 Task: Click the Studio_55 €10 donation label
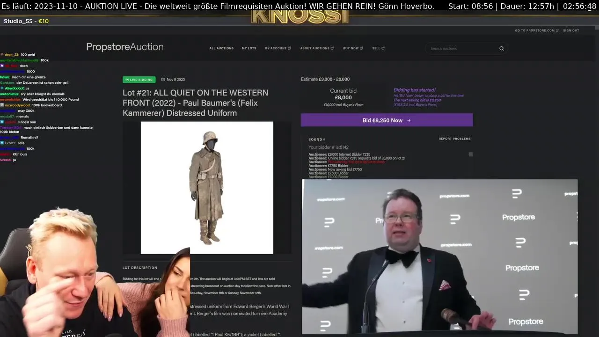(x=26, y=21)
